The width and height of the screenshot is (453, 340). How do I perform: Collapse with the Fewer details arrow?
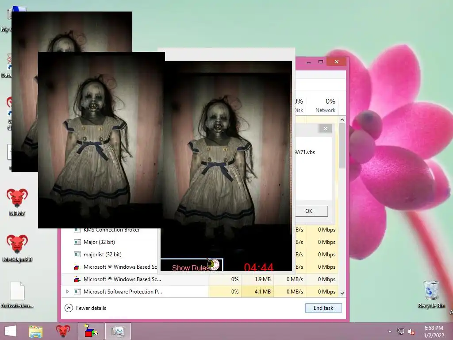click(69, 308)
